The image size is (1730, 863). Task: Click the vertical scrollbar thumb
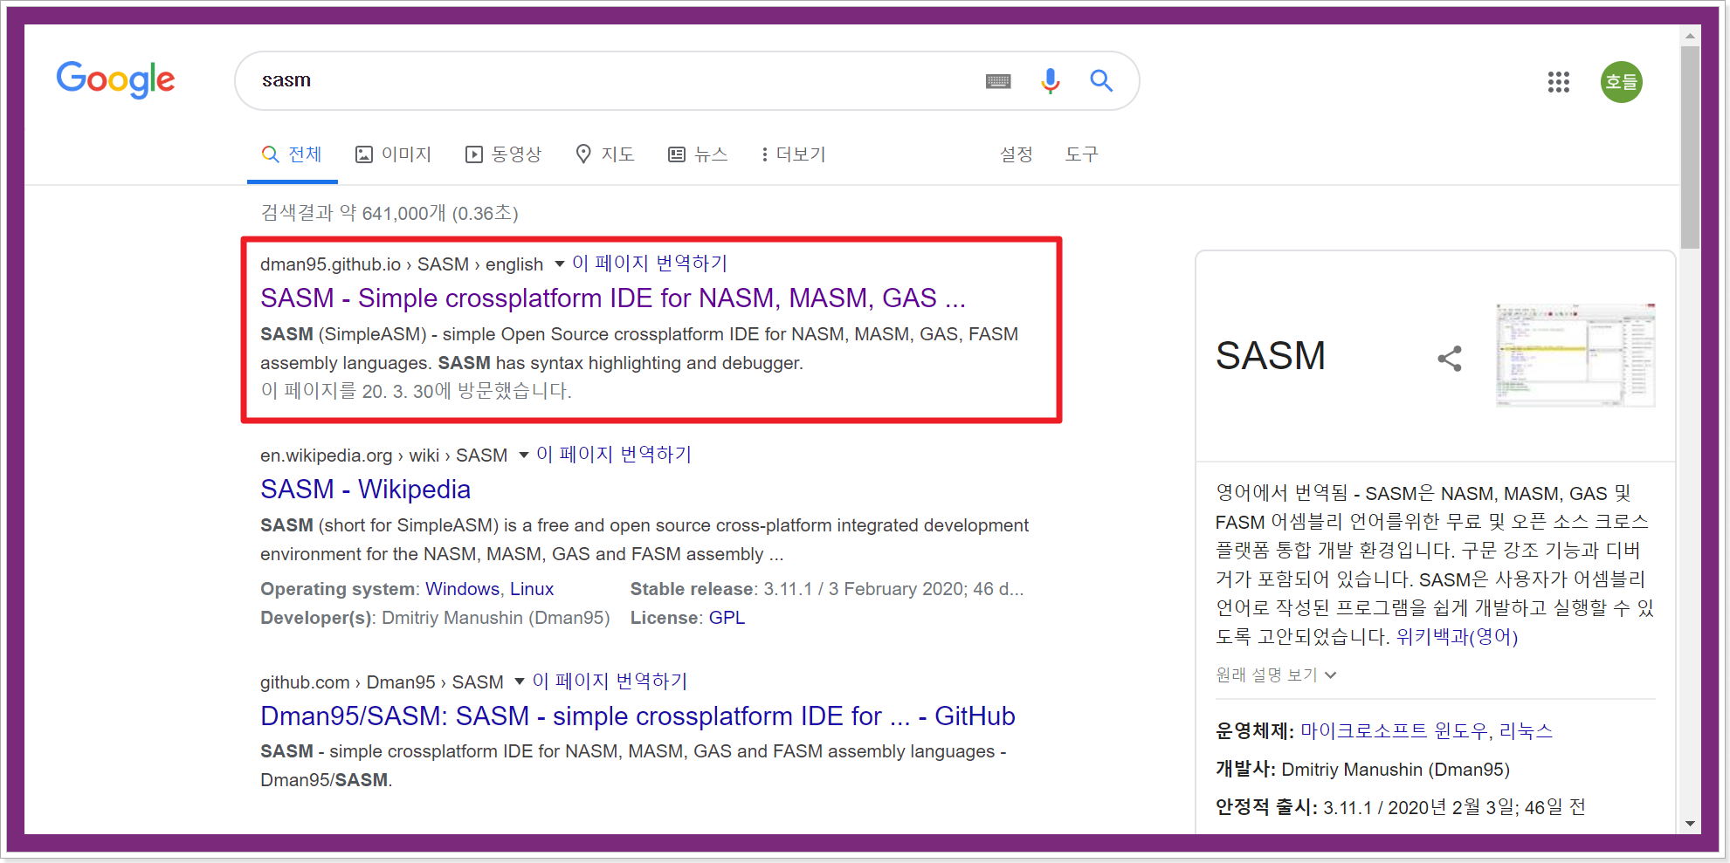[1690, 147]
